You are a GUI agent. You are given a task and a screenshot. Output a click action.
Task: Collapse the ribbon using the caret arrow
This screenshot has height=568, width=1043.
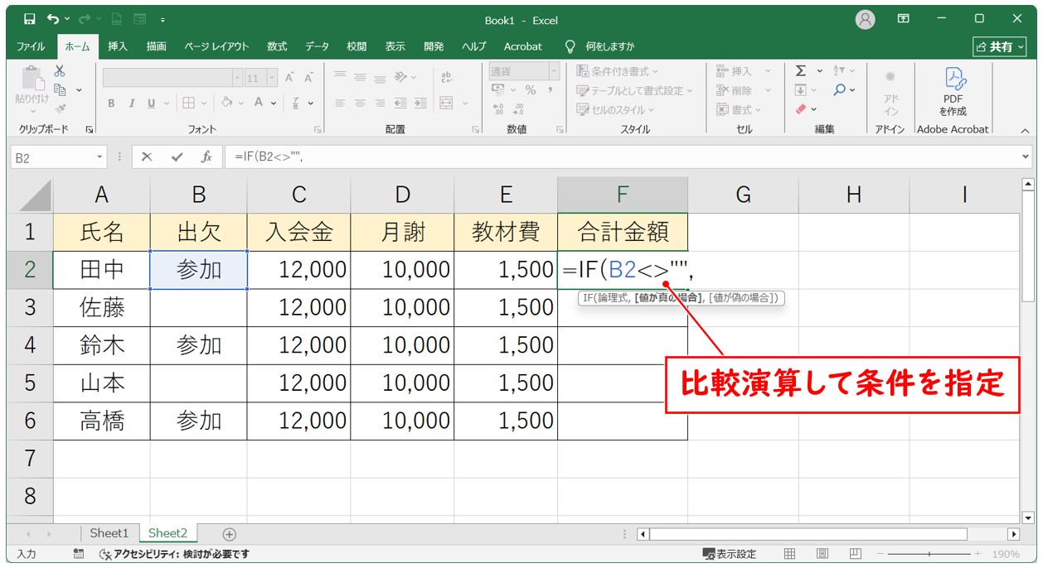coord(1025,130)
